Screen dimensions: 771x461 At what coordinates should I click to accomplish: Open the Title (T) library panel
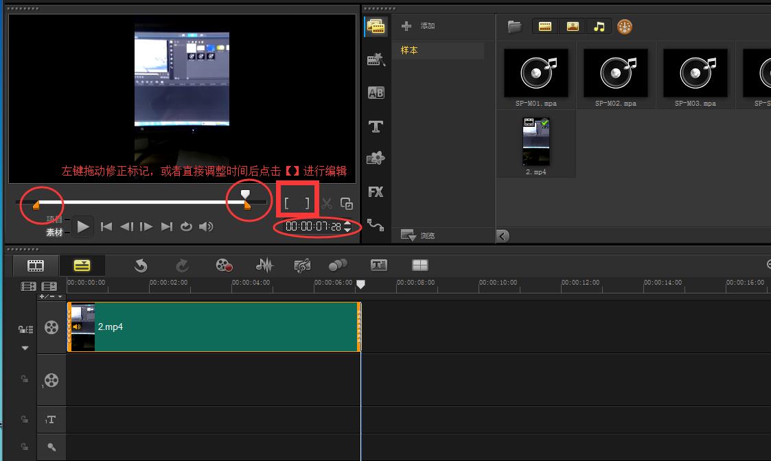[x=376, y=126]
